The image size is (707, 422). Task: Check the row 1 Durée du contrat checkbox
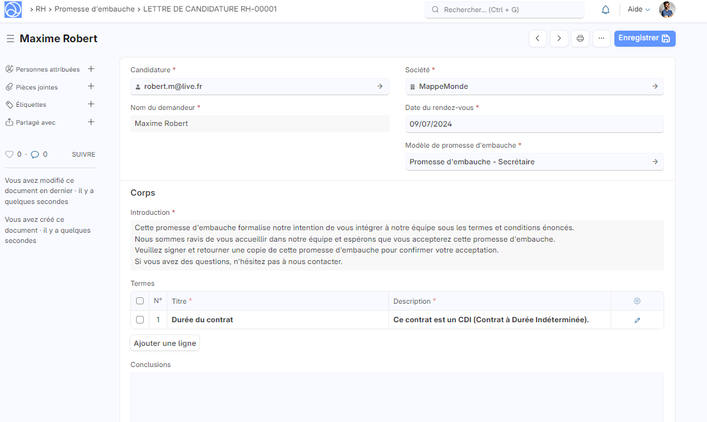pyautogui.click(x=140, y=320)
